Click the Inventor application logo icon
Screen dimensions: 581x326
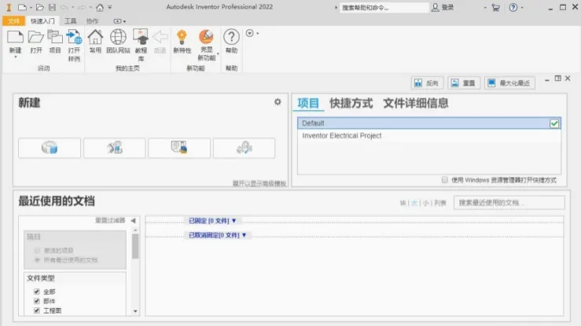click(x=9, y=7)
